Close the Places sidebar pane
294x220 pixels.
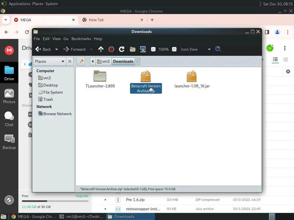point(70,61)
